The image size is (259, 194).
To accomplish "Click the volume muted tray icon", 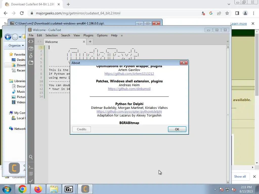I will (x=233, y=189).
